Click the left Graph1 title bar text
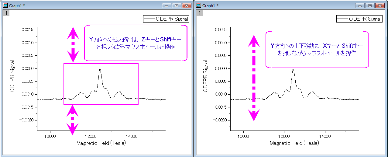The width and height of the screenshot is (388, 157). [x=17, y=5]
